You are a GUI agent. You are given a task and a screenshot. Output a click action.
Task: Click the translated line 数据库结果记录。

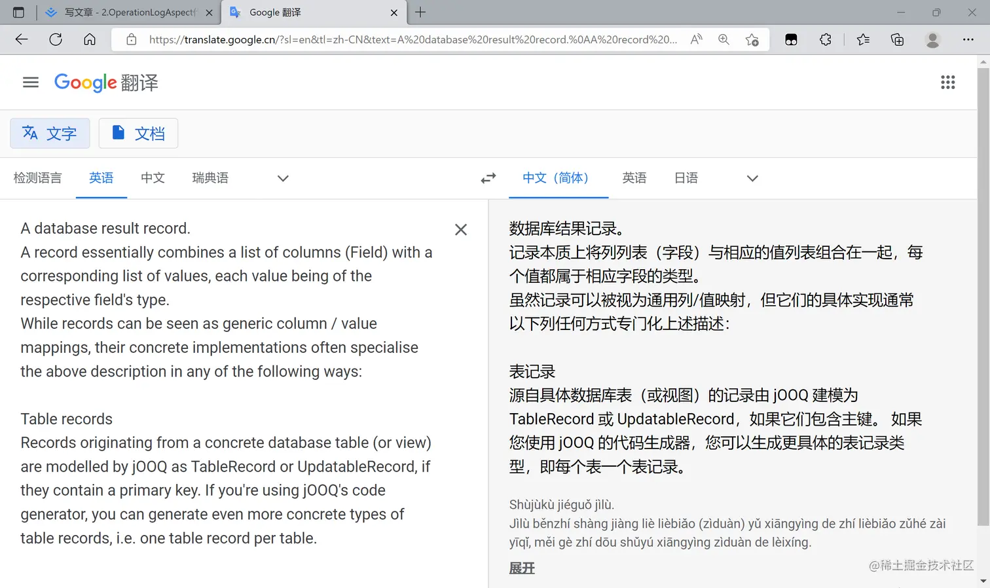pyautogui.click(x=567, y=229)
